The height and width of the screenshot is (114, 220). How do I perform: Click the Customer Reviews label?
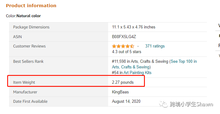(x=29, y=46)
